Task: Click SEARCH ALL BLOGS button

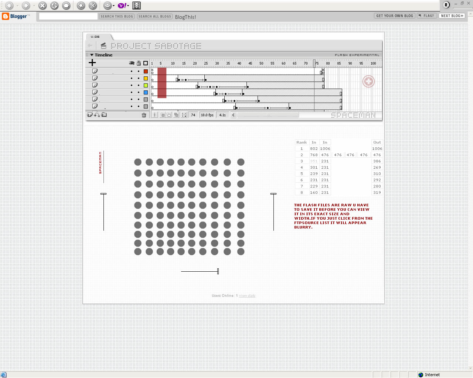Action: (x=155, y=16)
